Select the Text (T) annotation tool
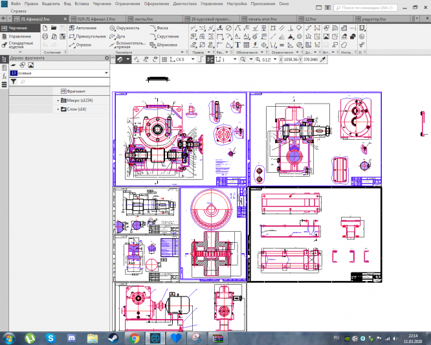 tap(238, 45)
